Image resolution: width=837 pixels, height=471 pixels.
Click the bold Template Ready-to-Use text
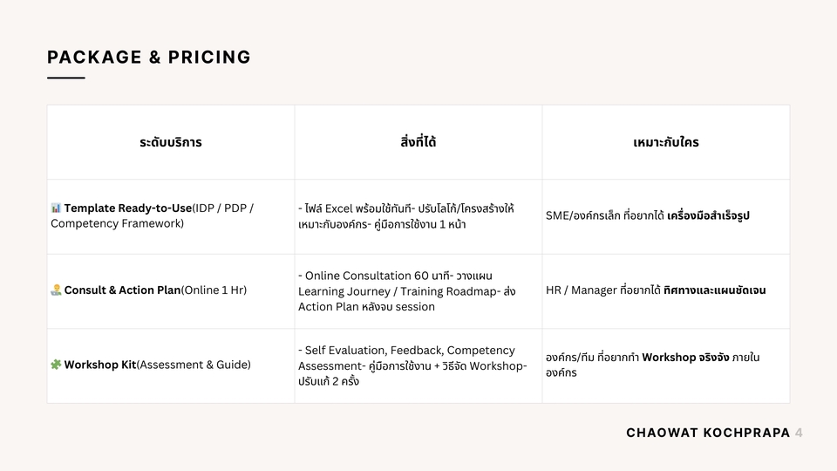(127, 208)
